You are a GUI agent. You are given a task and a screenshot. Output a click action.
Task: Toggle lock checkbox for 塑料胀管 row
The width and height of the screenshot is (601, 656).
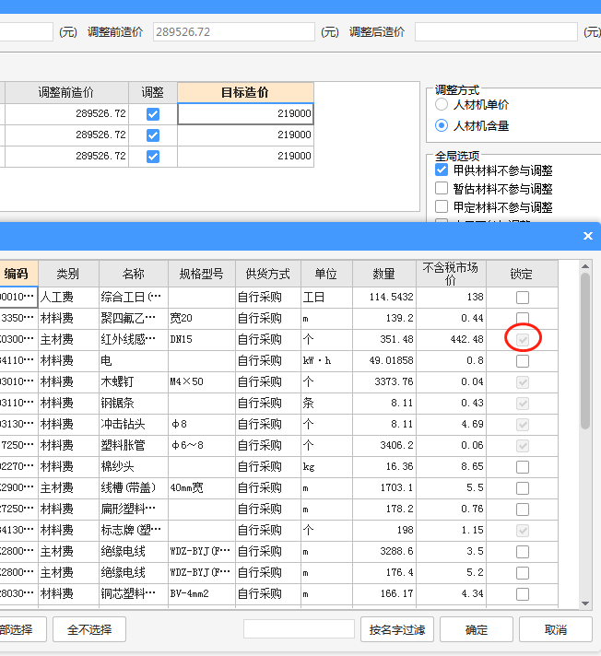click(523, 446)
